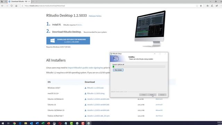Viewport: 222px width, 125px height.
Task: Select the Download RStudio browser tab
Action: tap(19, 1)
